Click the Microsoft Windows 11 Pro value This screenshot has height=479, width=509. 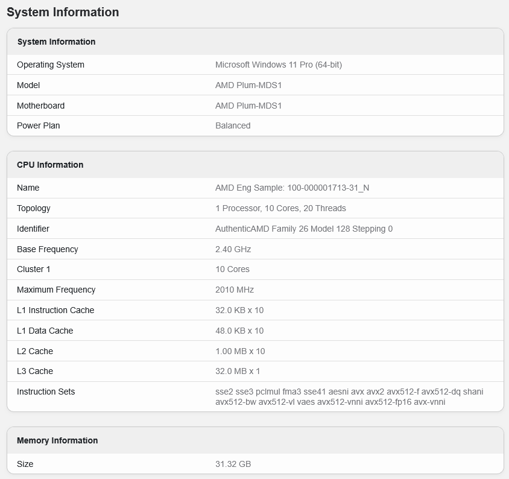point(279,65)
